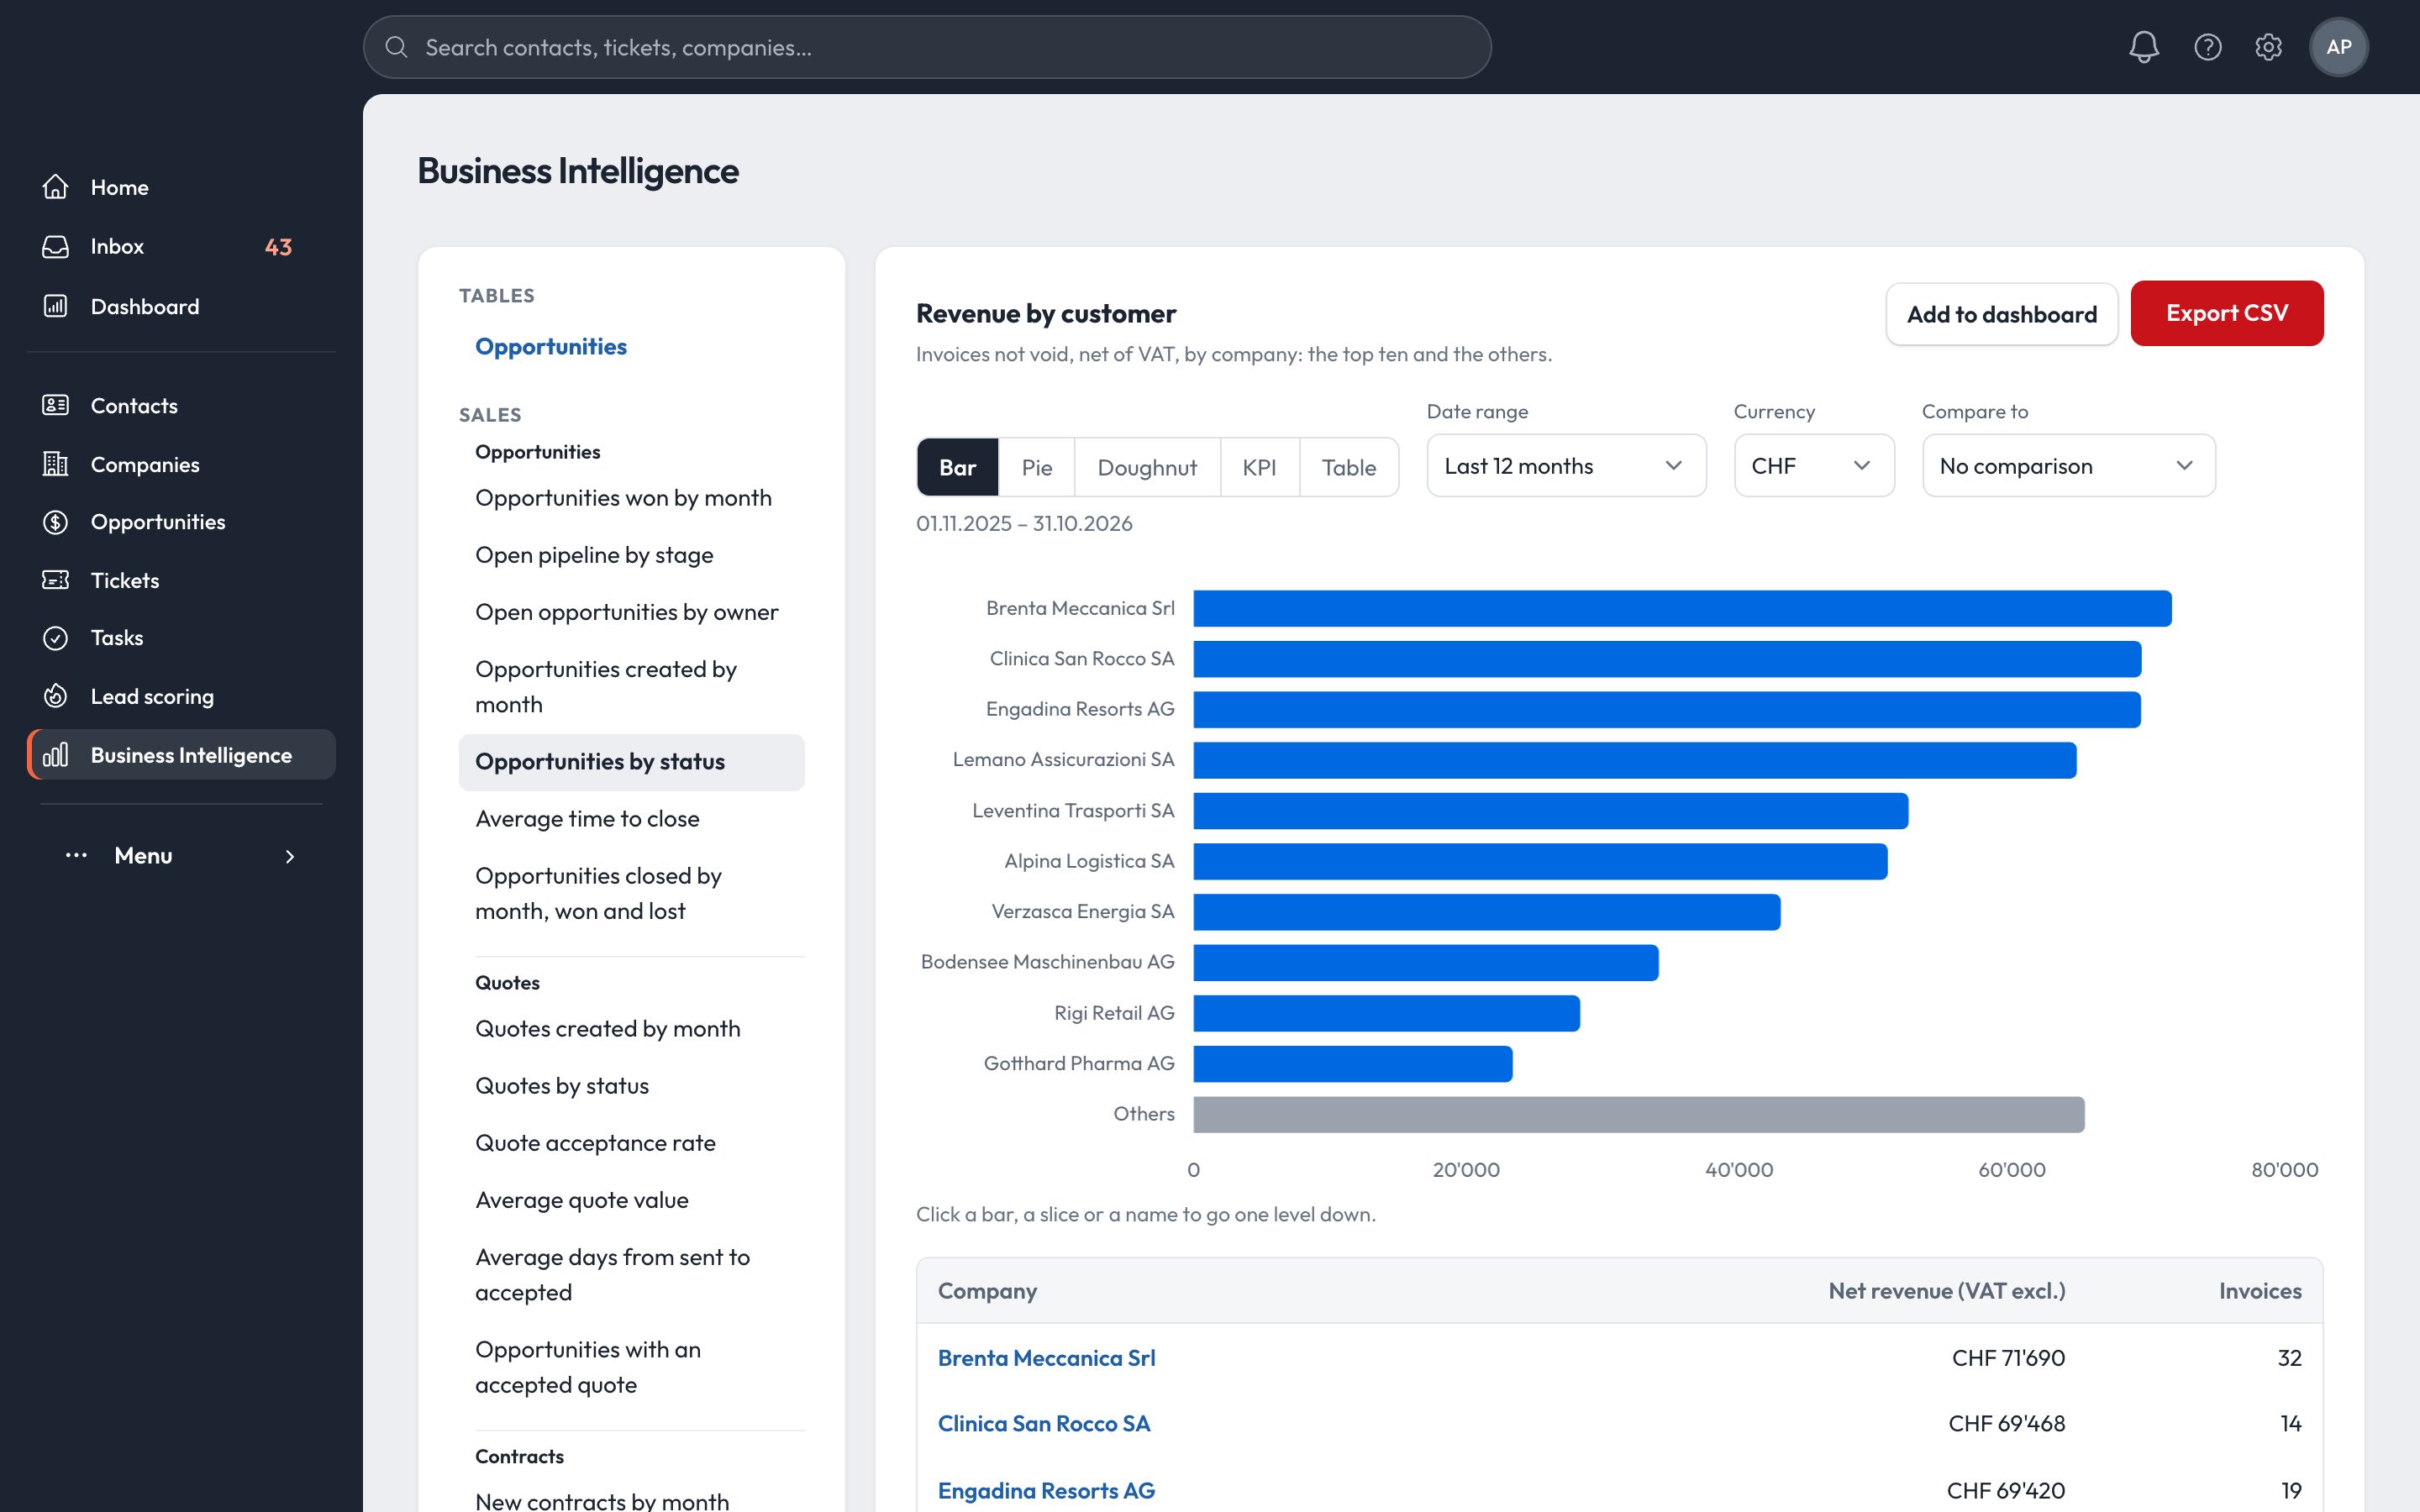Image resolution: width=2420 pixels, height=1512 pixels.
Task: Click the Gotthard Pharma AG bar
Action: pyautogui.click(x=1353, y=1063)
